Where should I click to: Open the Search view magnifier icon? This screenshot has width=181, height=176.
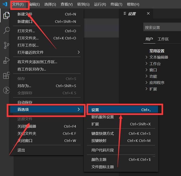(6, 30)
